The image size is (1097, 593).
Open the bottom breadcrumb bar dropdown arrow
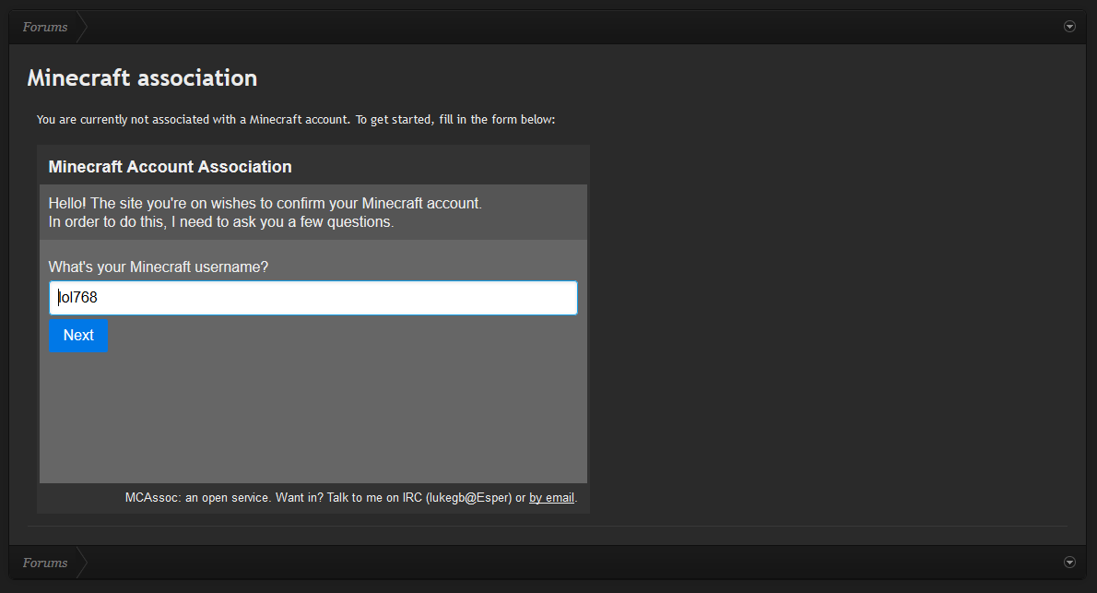[1069, 563]
